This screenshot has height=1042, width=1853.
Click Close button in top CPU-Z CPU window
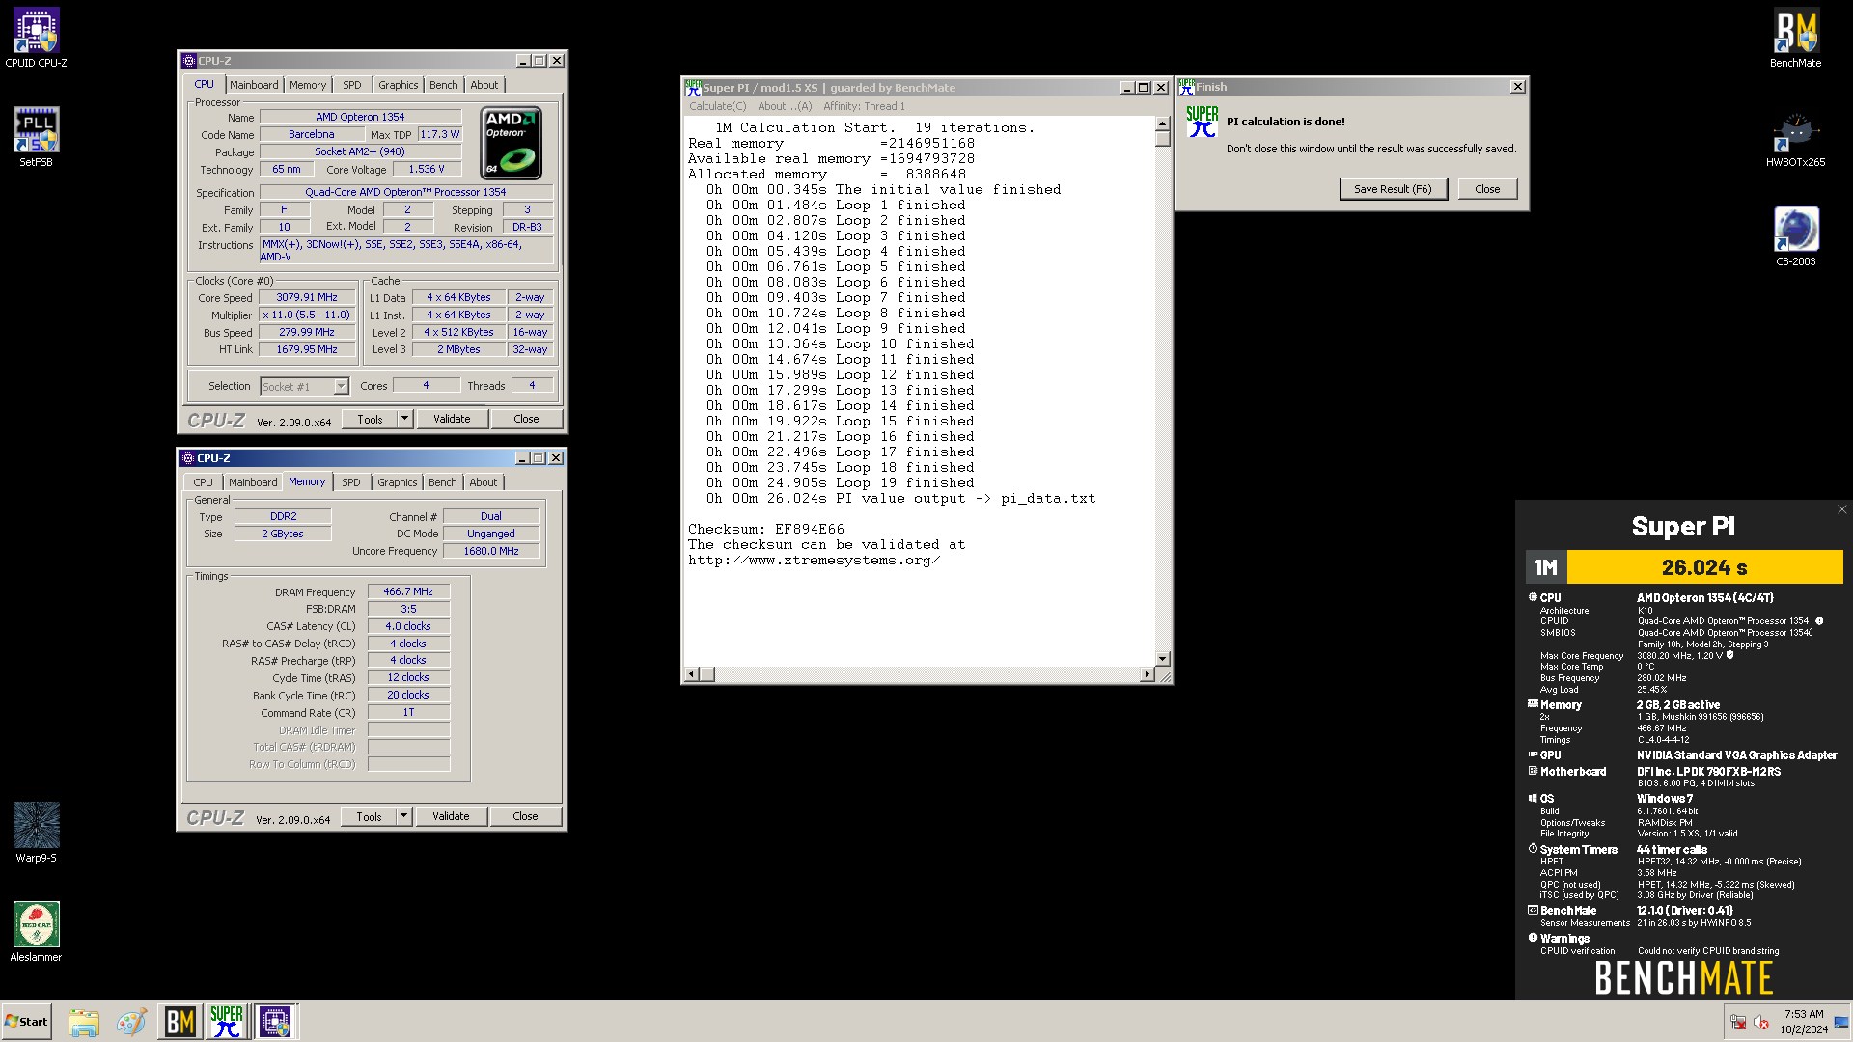[x=526, y=419]
